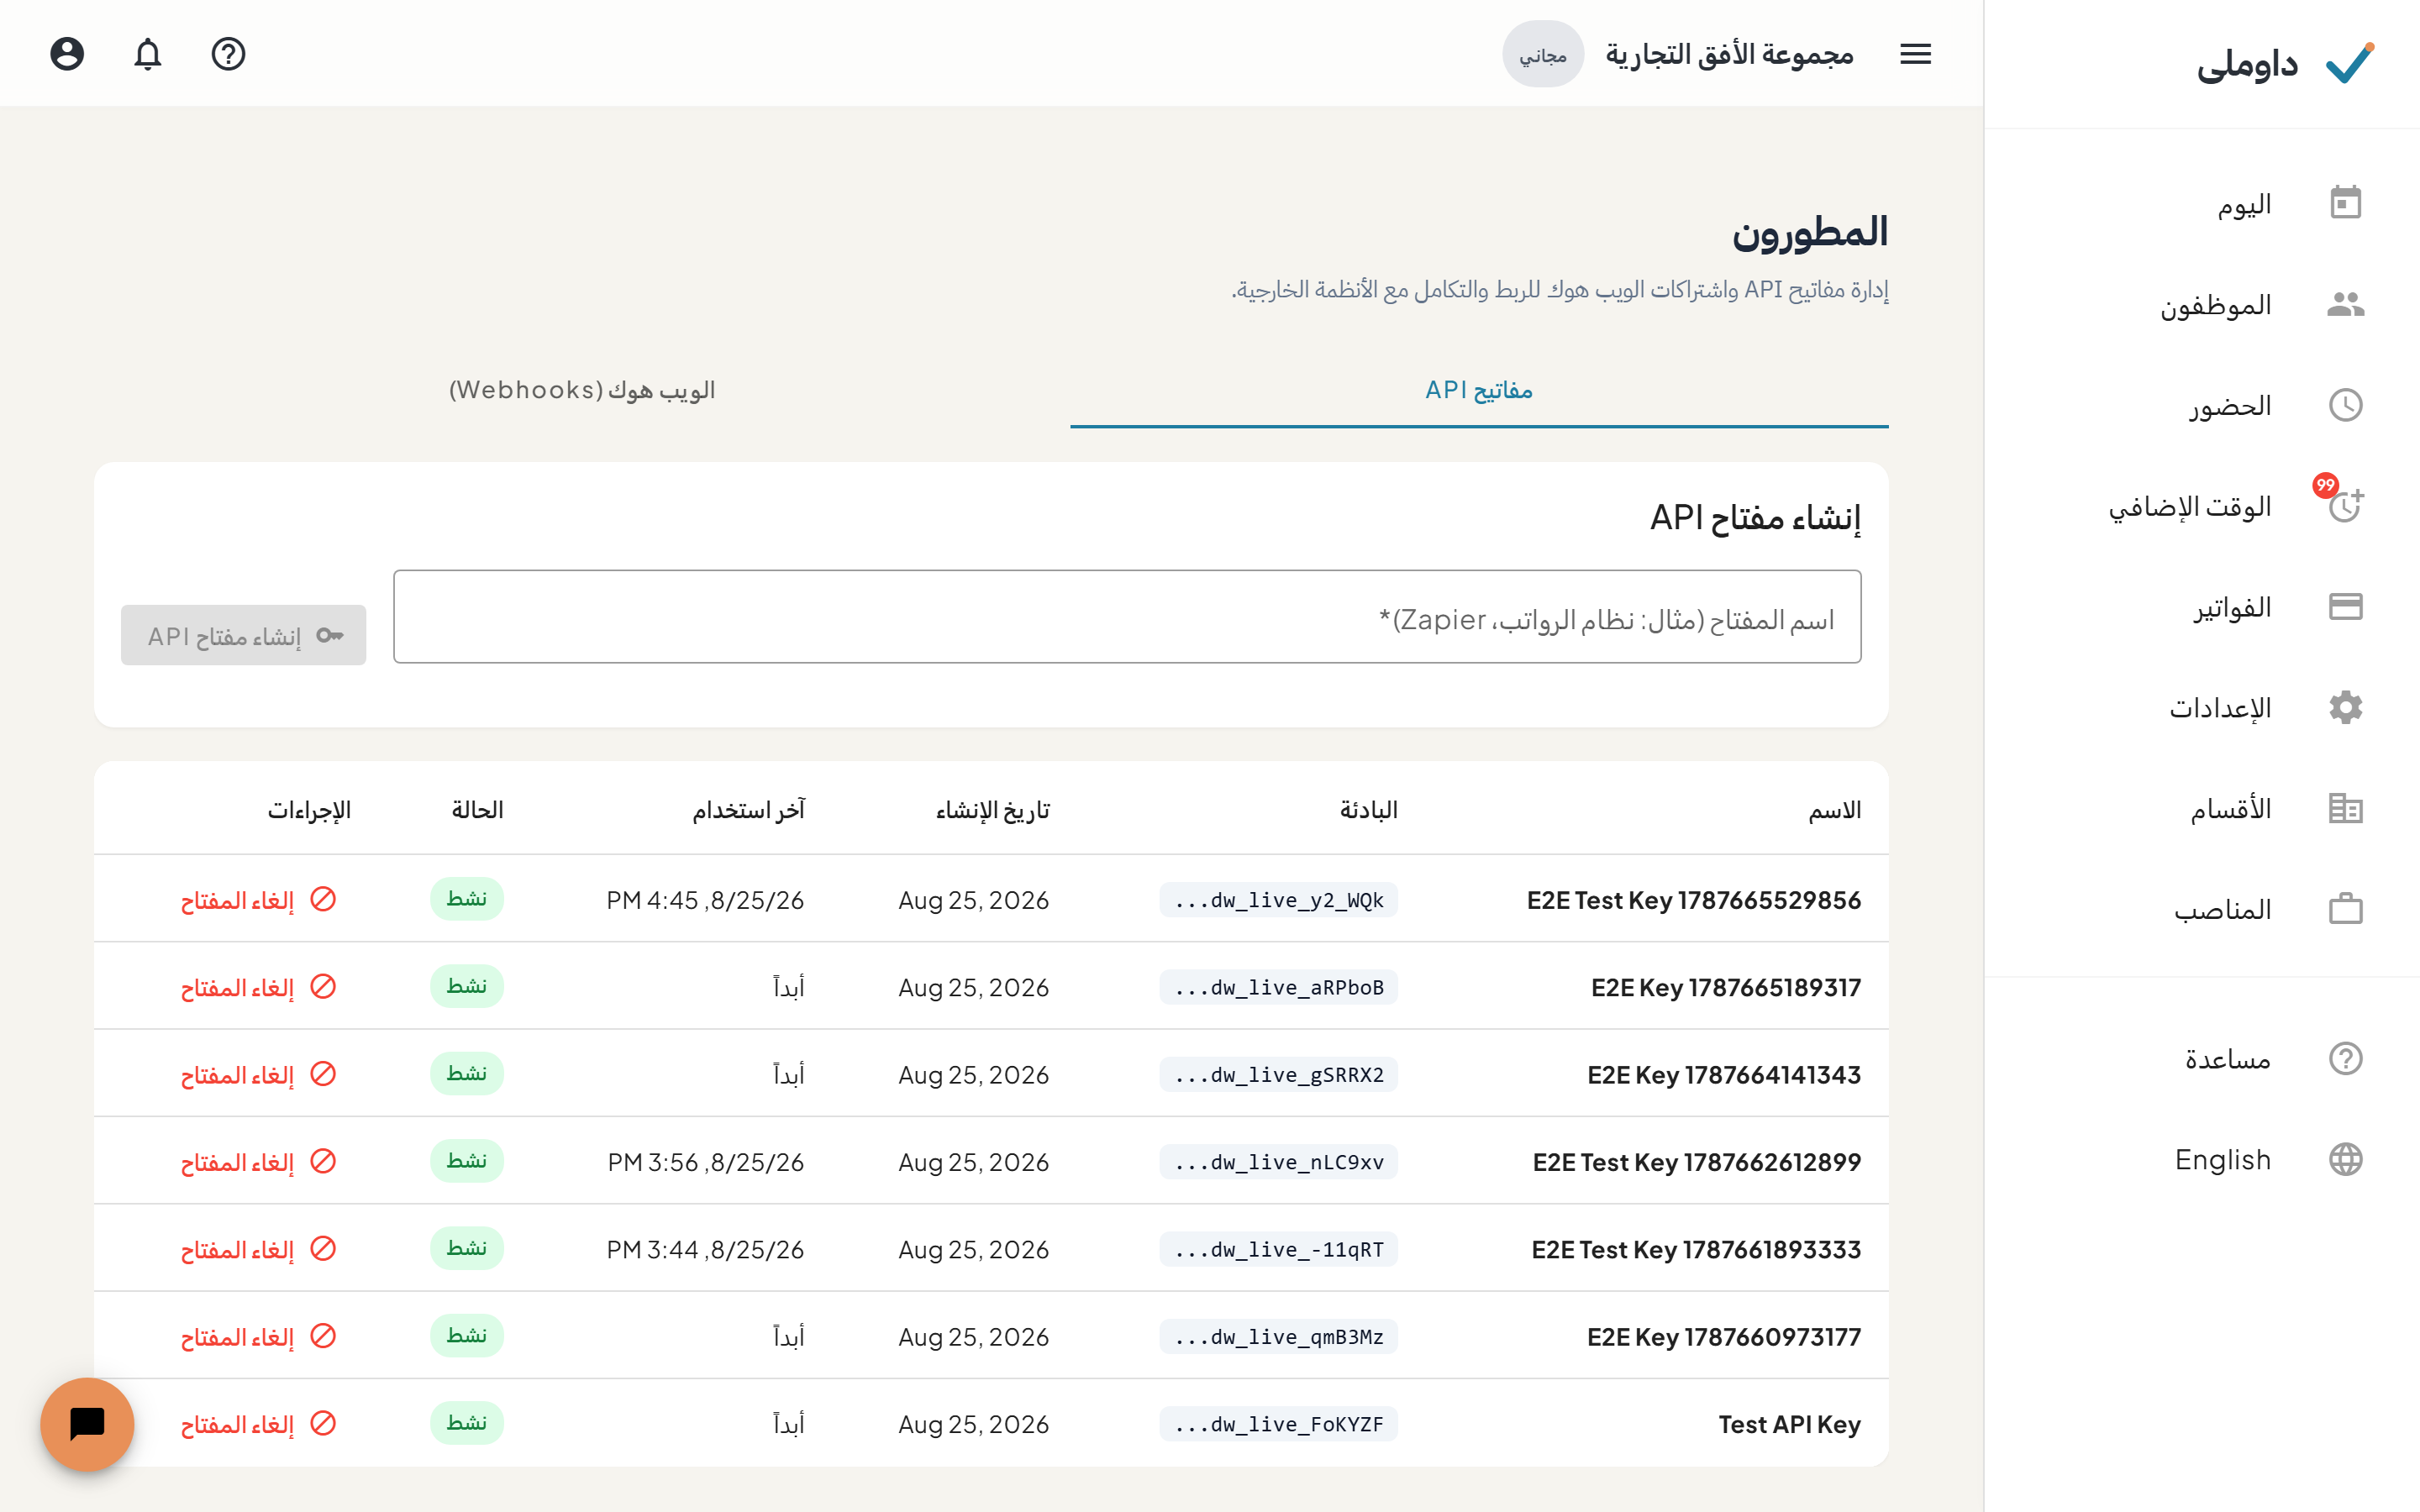Go to المناصب in sidebar
Viewport: 2420px width, 1512px height.
2223,910
